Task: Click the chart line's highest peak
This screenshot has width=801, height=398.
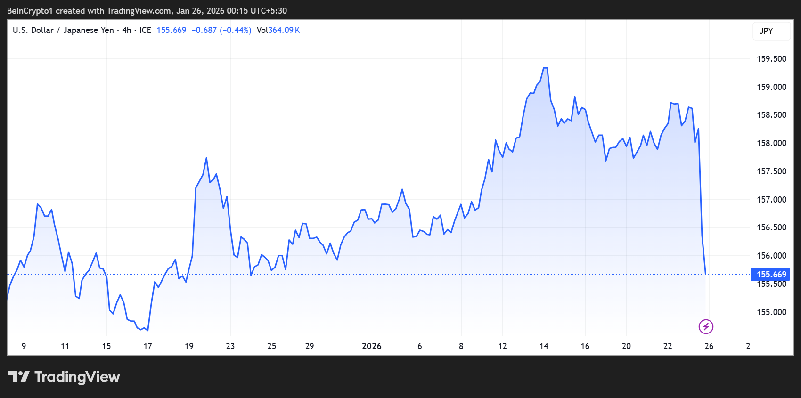Action: pyautogui.click(x=545, y=68)
